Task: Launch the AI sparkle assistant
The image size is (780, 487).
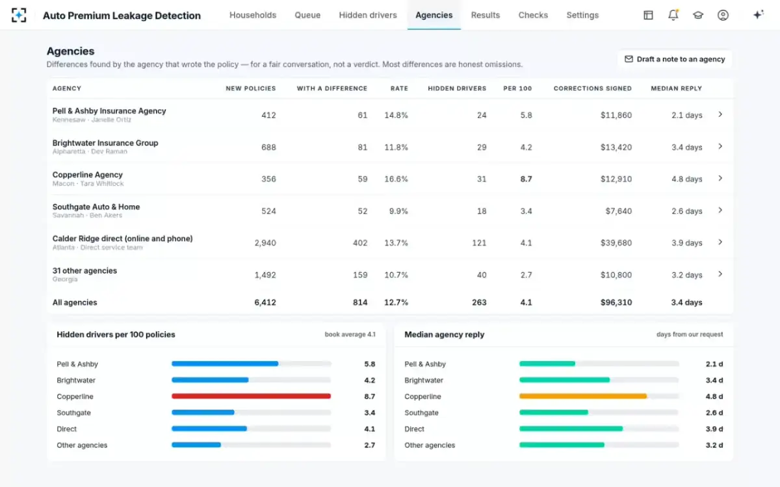Action: tap(758, 15)
